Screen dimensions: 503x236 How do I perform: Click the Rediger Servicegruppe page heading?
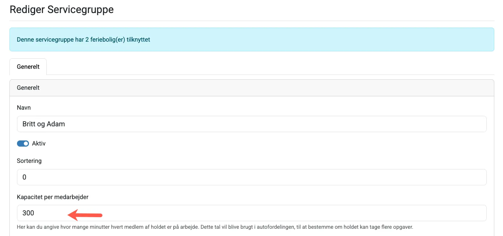(x=62, y=9)
